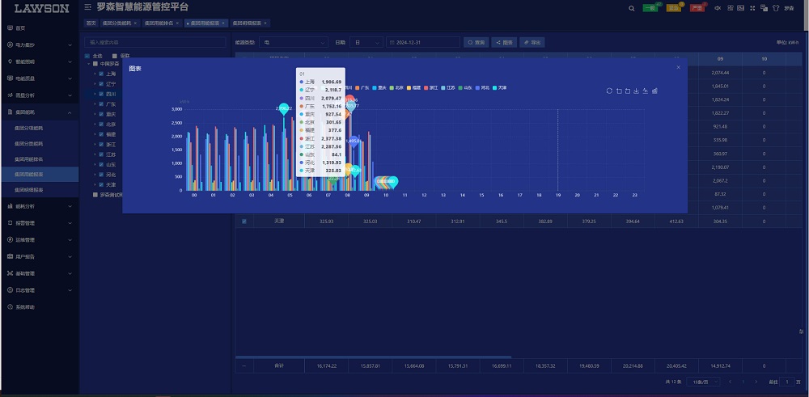Screen dimensions: 809x397
Task: Click the 电力集抄 sidebar icon
Action: (10, 44)
